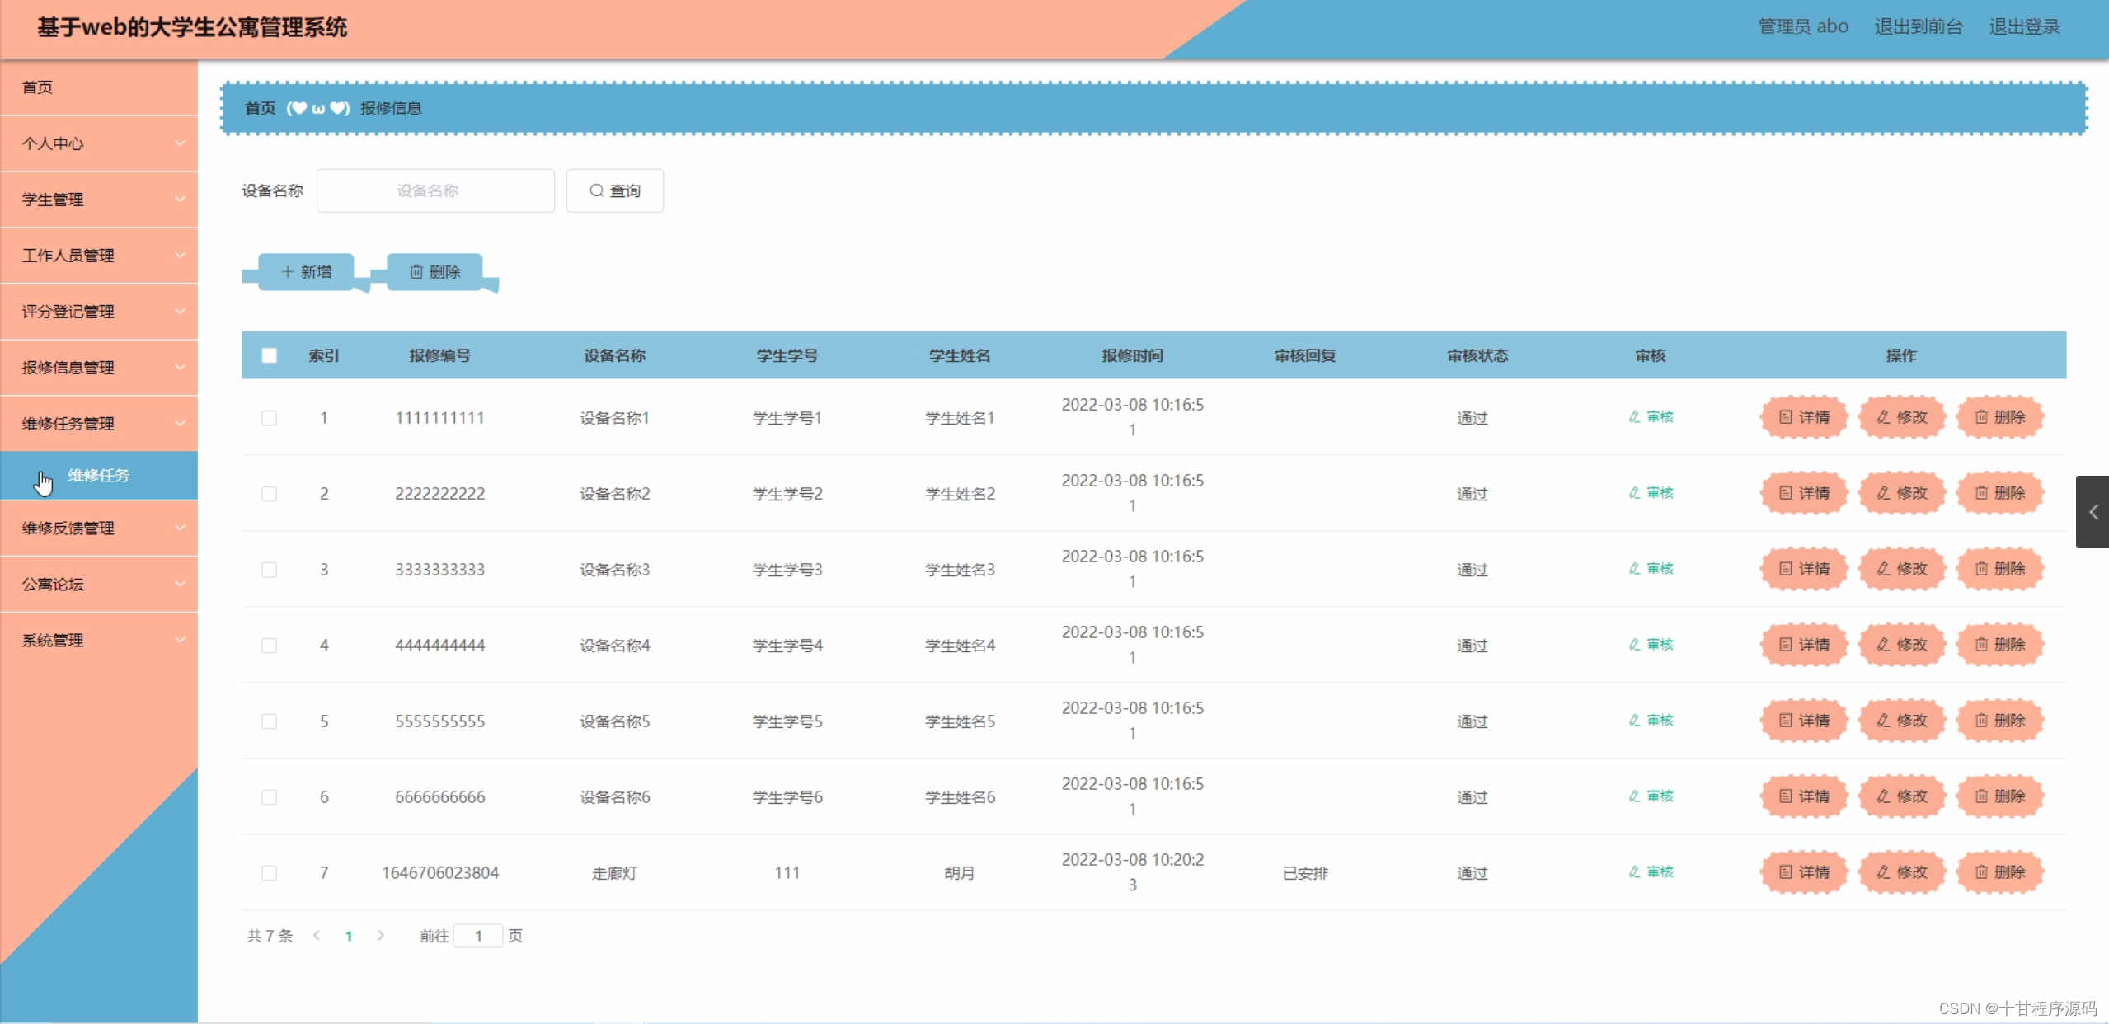Focus the 设备名称 search input field
The image size is (2109, 1024).
tap(435, 190)
